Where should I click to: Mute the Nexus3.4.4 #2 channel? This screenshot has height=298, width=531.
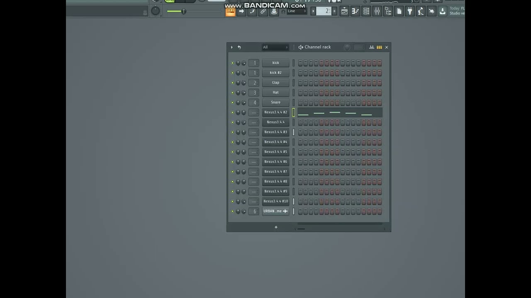(232, 113)
